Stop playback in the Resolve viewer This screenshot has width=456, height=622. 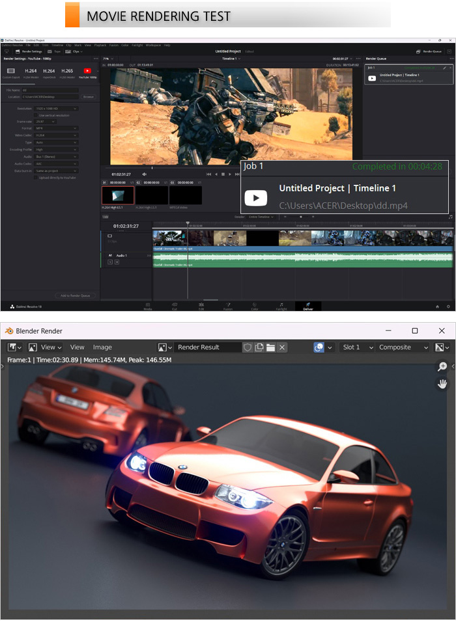coord(223,174)
